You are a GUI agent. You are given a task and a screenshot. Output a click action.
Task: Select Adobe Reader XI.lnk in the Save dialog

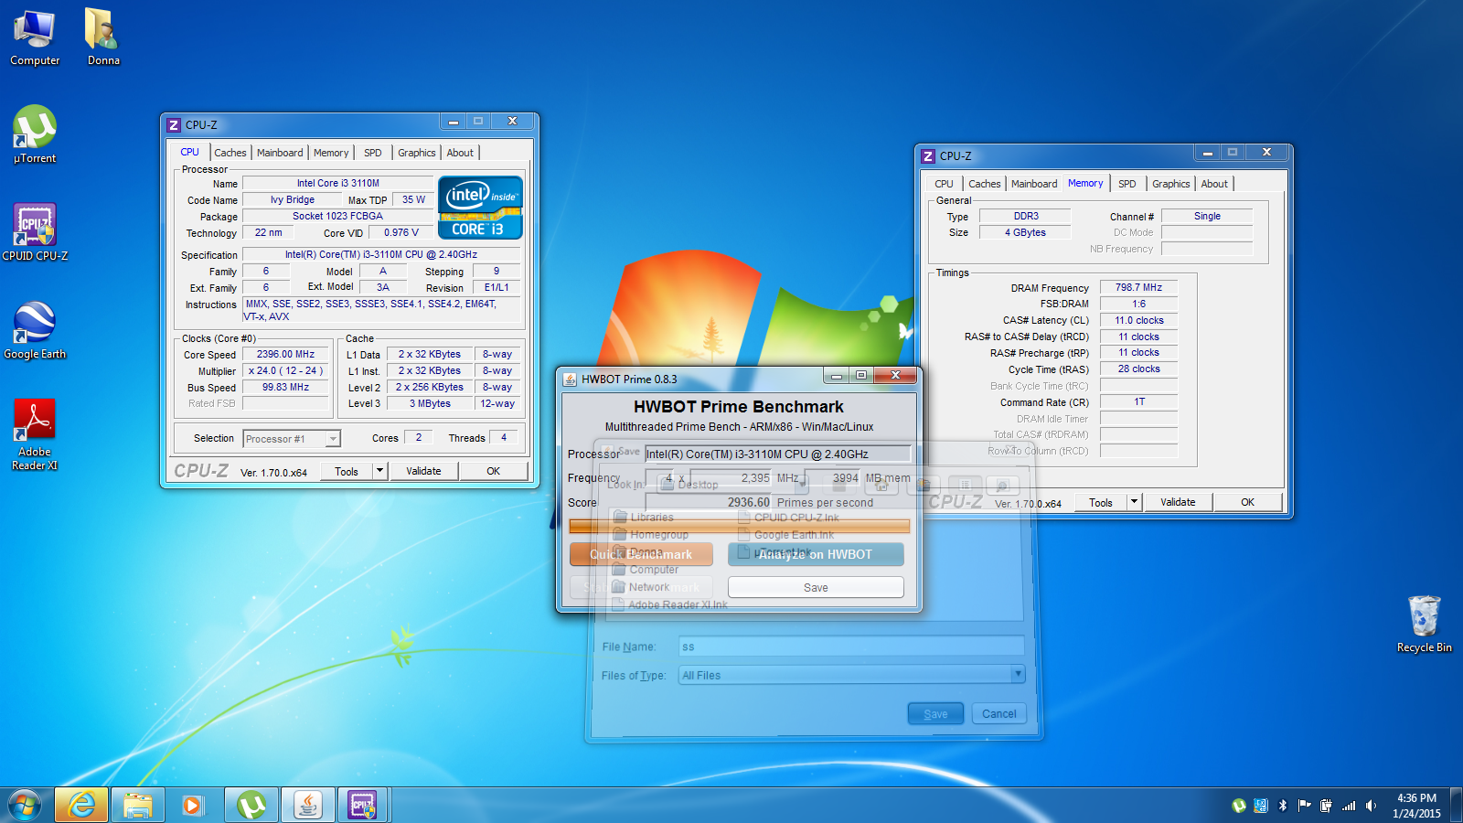(670, 604)
